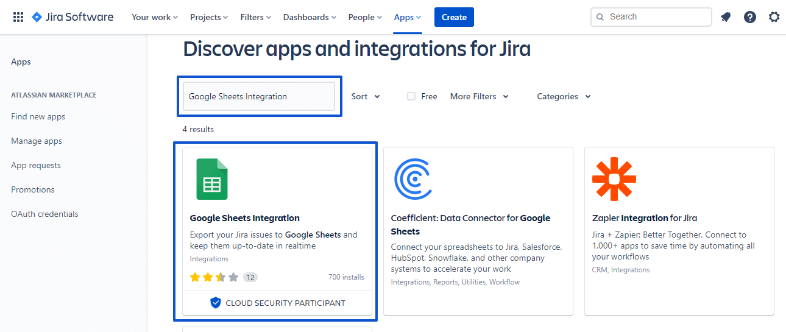This screenshot has width=786, height=332.
Task: Click the Apps sidebar heading
Action: click(21, 62)
